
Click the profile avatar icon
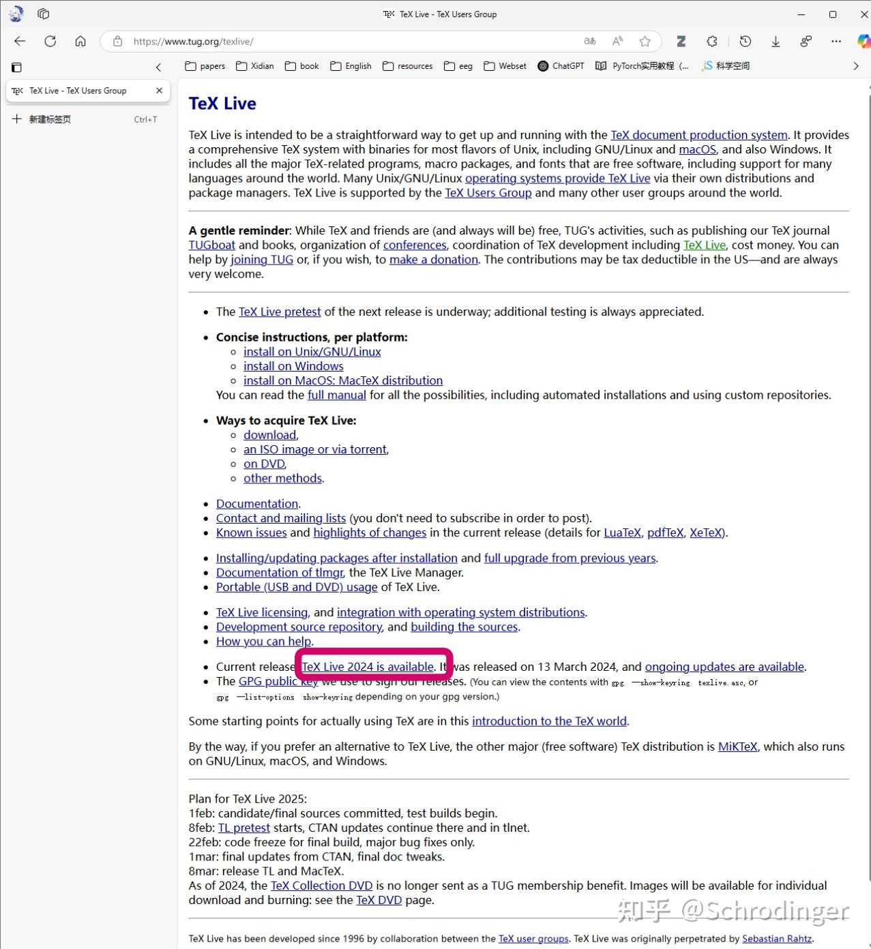pyautogui.click(x=16, y=14)
